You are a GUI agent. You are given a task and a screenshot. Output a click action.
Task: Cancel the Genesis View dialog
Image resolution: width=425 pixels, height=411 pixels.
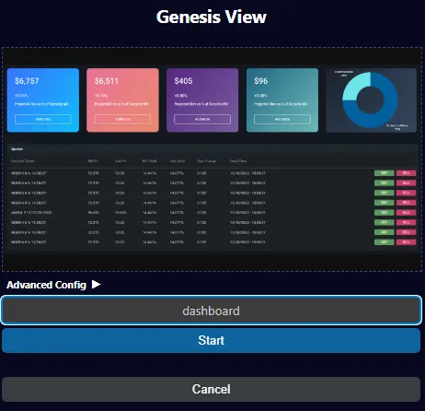[211, 389]
